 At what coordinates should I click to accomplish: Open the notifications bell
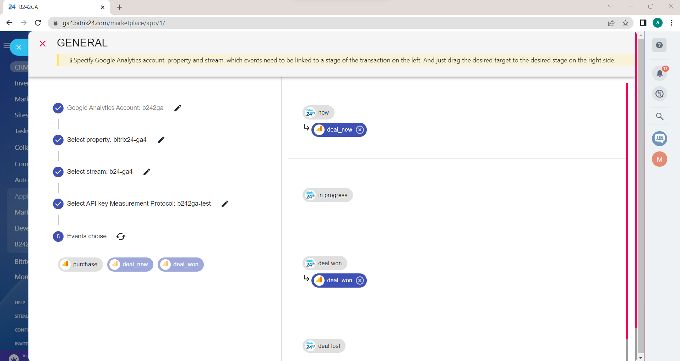tap(659, 73)
